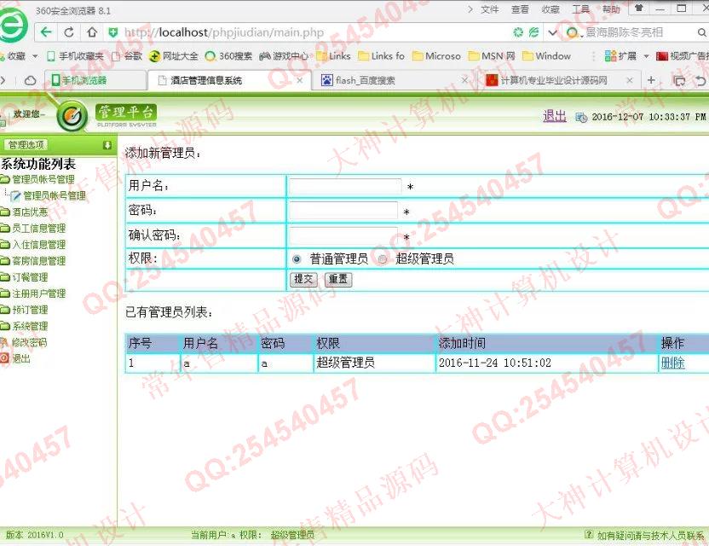709x546 pixels.
Task: Focus the 密码 input field
Action: click(x=343, y=211)
